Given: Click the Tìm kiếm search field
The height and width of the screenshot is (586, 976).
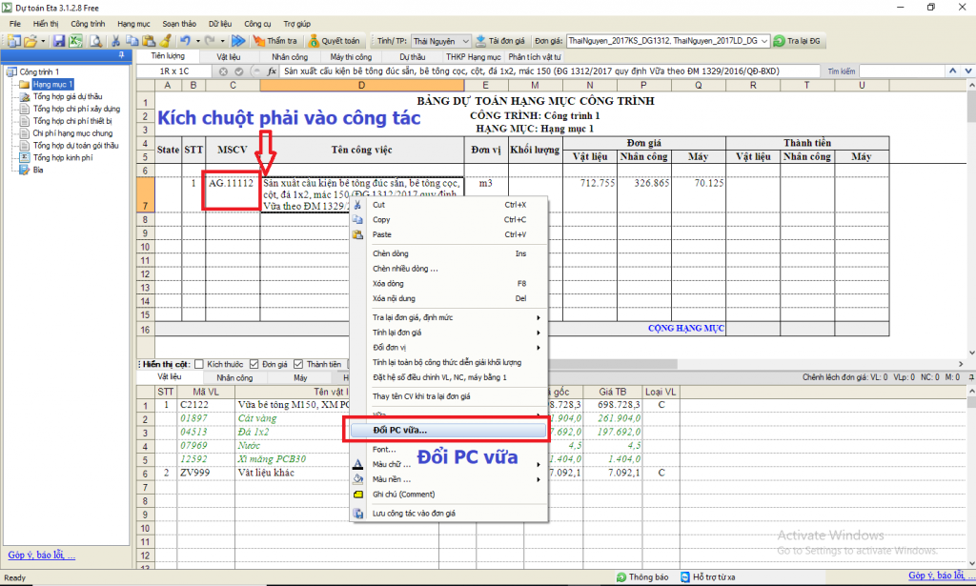Looking at the screenshot, I should (913, 71).
